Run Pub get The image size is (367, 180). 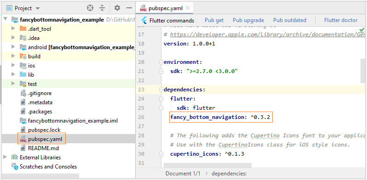coord(214,20)
